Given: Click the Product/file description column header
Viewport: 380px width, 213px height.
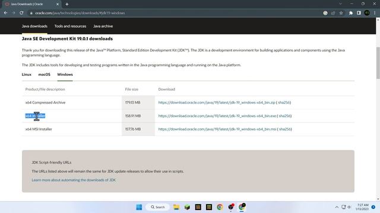Looking at the screenshot, I should (x=45, y=89).
